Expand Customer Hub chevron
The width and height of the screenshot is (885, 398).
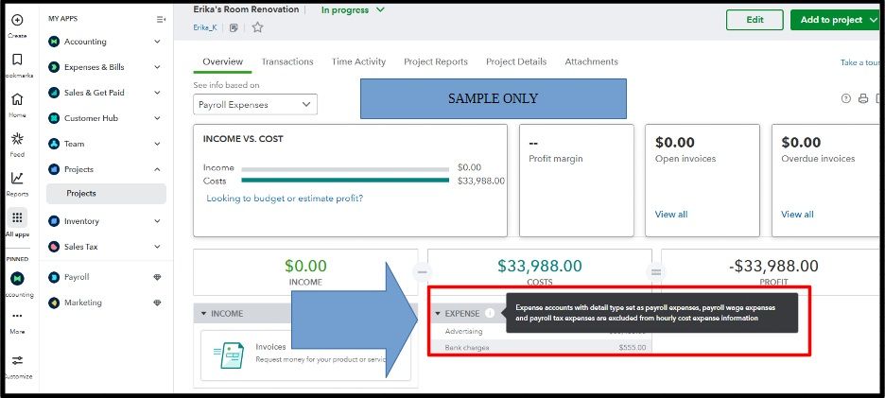158,118
